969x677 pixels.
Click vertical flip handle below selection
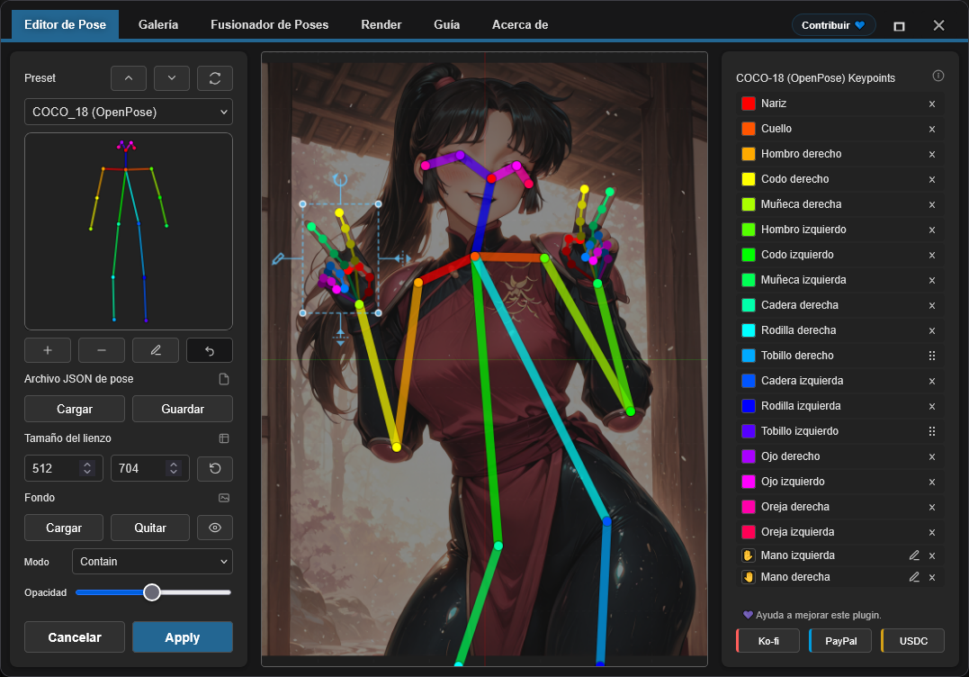(340, 338)
